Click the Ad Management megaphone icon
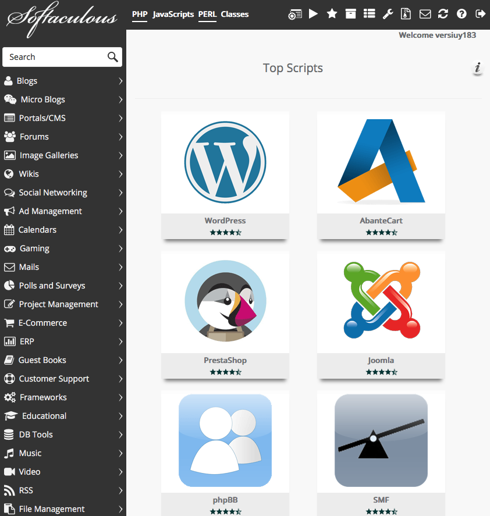Screen dimensions: 490x516 9,211
